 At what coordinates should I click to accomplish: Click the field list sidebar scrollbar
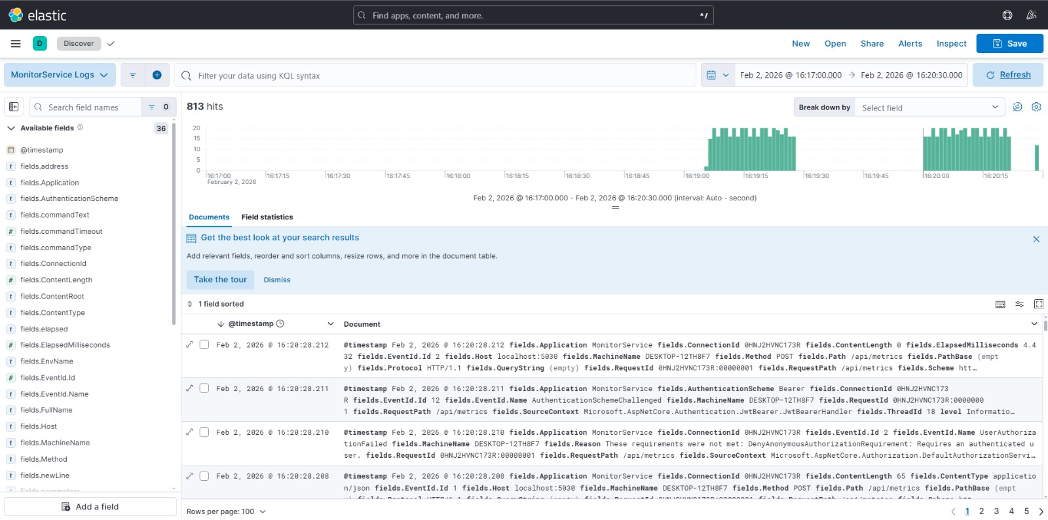pos(174,223)
